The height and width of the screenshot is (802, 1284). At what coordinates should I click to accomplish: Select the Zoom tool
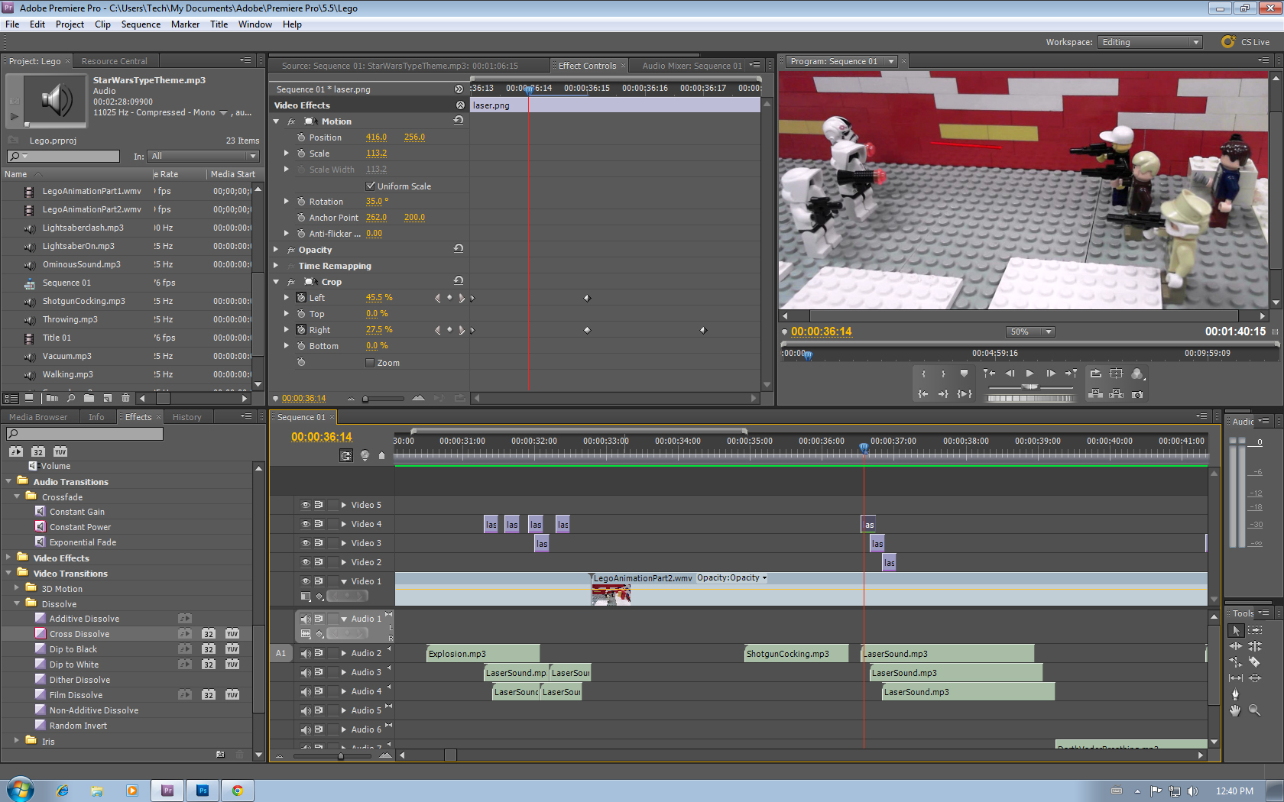[x=1255, y=710]
